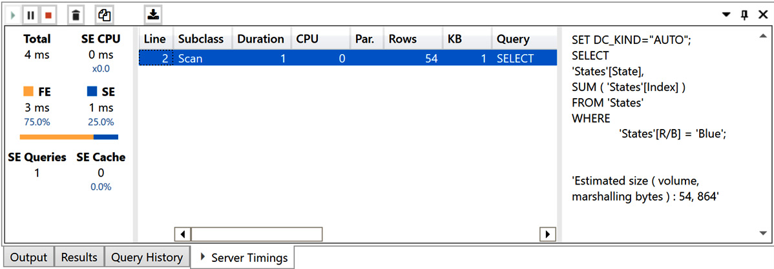
Task: Click the horizontal scrollbar thumb
Action: (x=256, y=234)
